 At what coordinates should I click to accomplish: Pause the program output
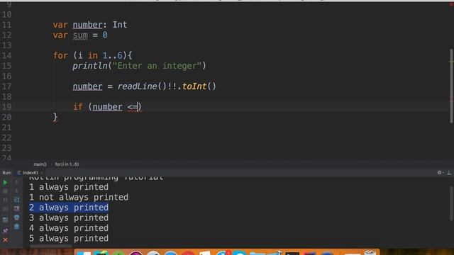click(x=5, y=200)
